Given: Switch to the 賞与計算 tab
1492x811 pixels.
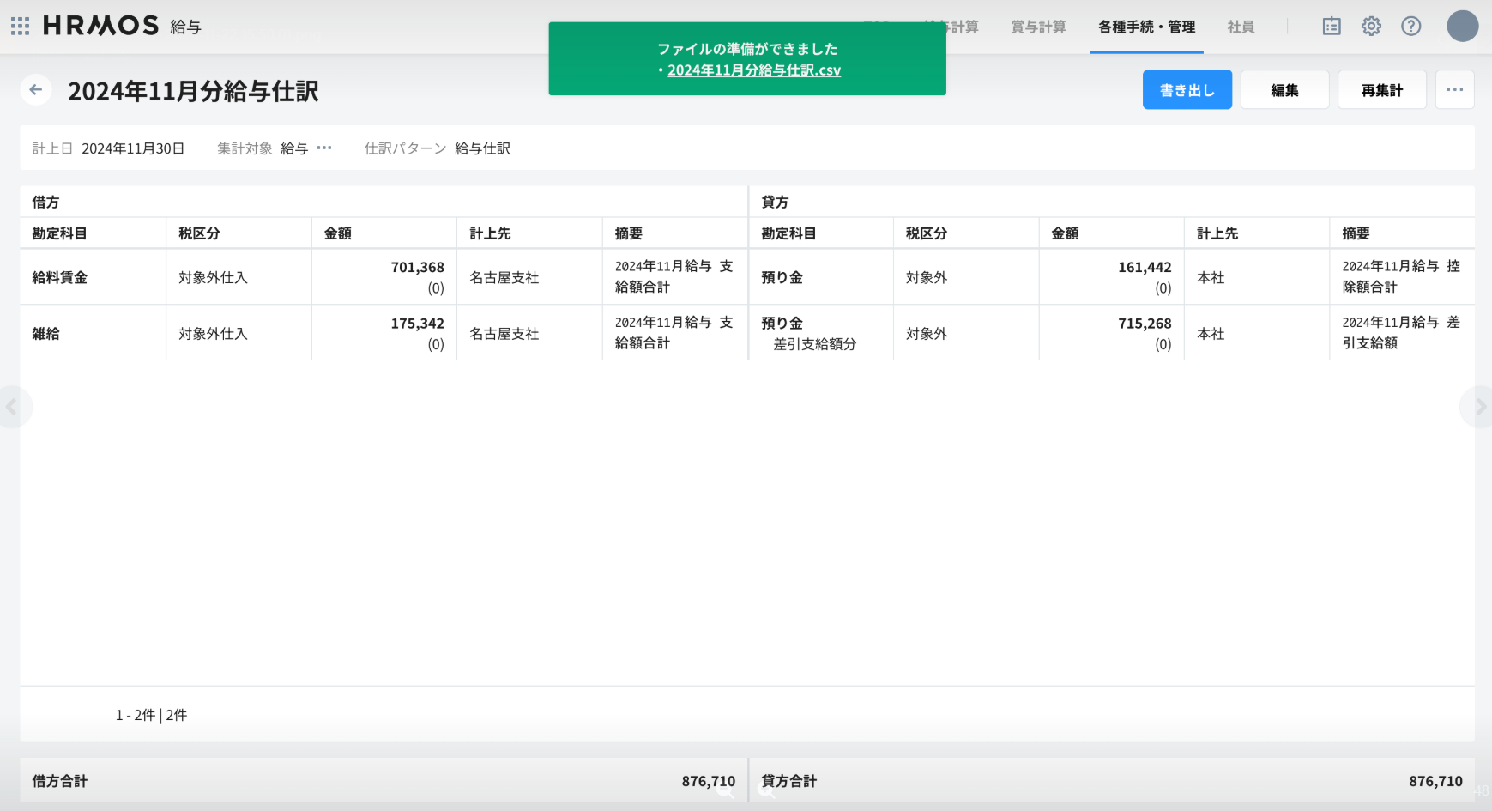Looking at the screenshot, I should point(1038,27).
